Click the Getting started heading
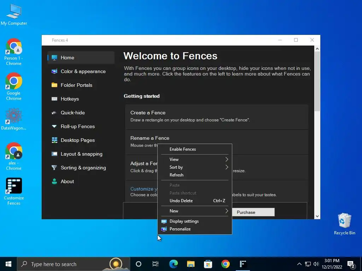The width and height of the screenshot is (362, 271). [142, 96]
